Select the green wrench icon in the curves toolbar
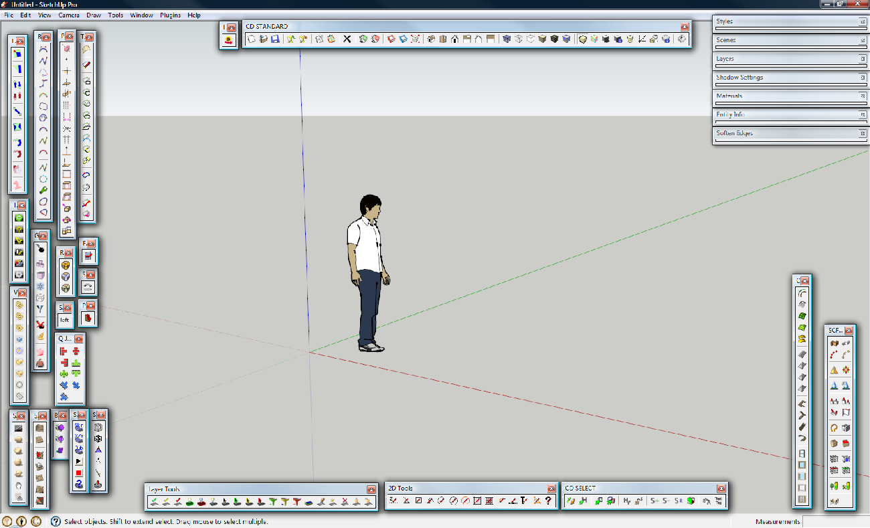870x528 pixels. pos(43,190)
